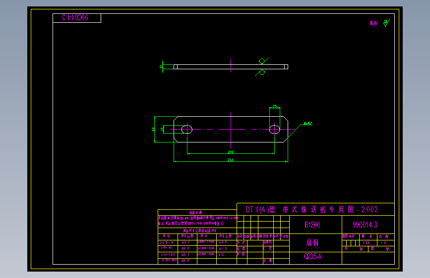This screenshot has width=430, height=278.
Task: Click the title text 'DTII(A)型 带式输送机专用图-2002'
Action: point(311,210)
